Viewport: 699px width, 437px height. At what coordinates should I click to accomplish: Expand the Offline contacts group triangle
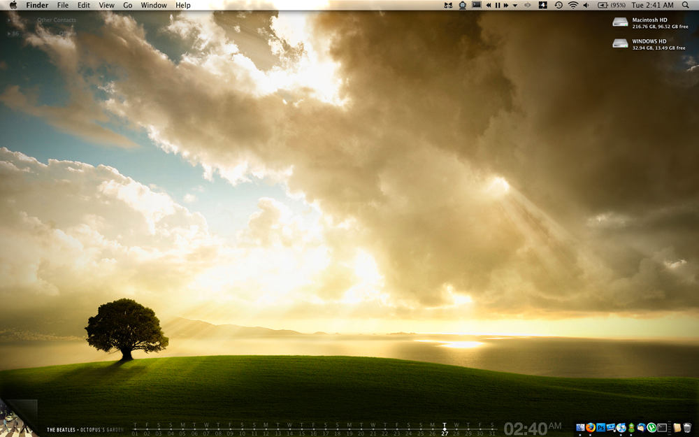pos(9,34)
